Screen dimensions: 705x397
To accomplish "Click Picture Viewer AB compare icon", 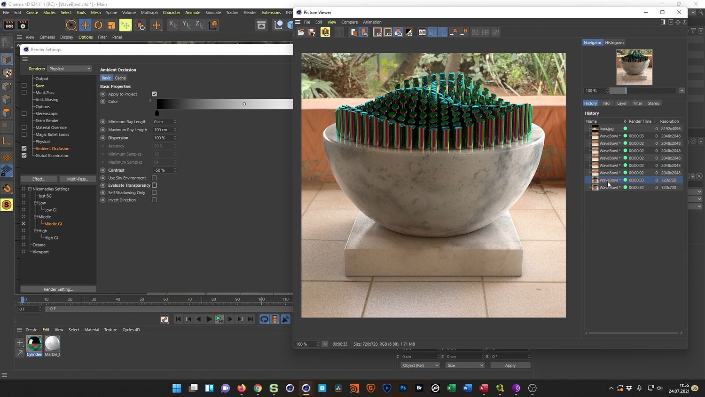I will point(422,32).
